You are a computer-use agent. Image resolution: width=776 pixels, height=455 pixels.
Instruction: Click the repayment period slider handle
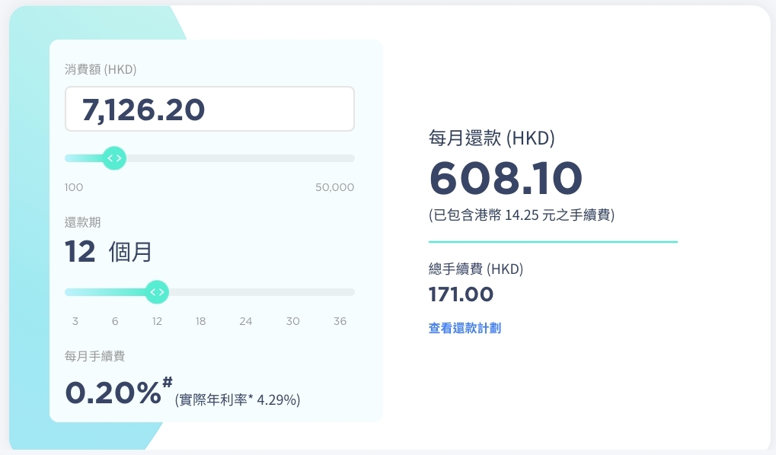[x=157, y=292]
